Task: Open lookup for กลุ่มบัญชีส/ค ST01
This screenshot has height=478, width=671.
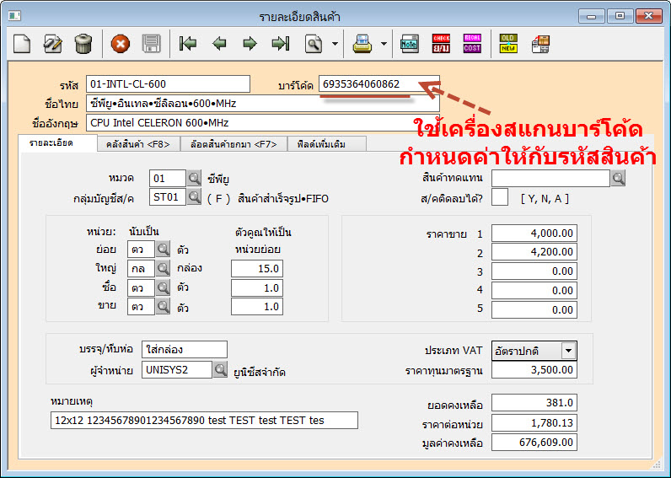Action: 194,197
